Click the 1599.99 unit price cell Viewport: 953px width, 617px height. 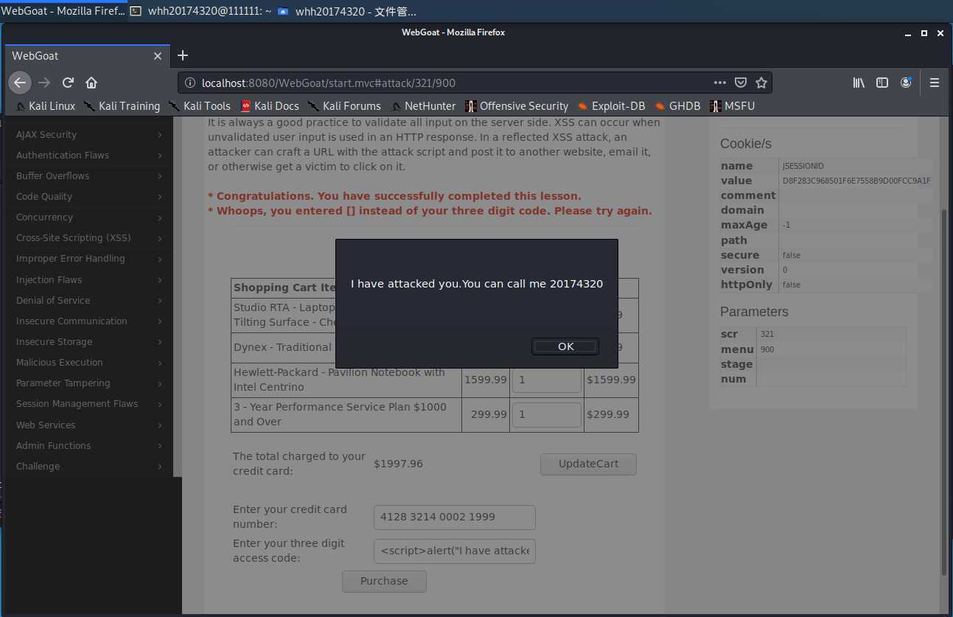[x=485, y=380]
